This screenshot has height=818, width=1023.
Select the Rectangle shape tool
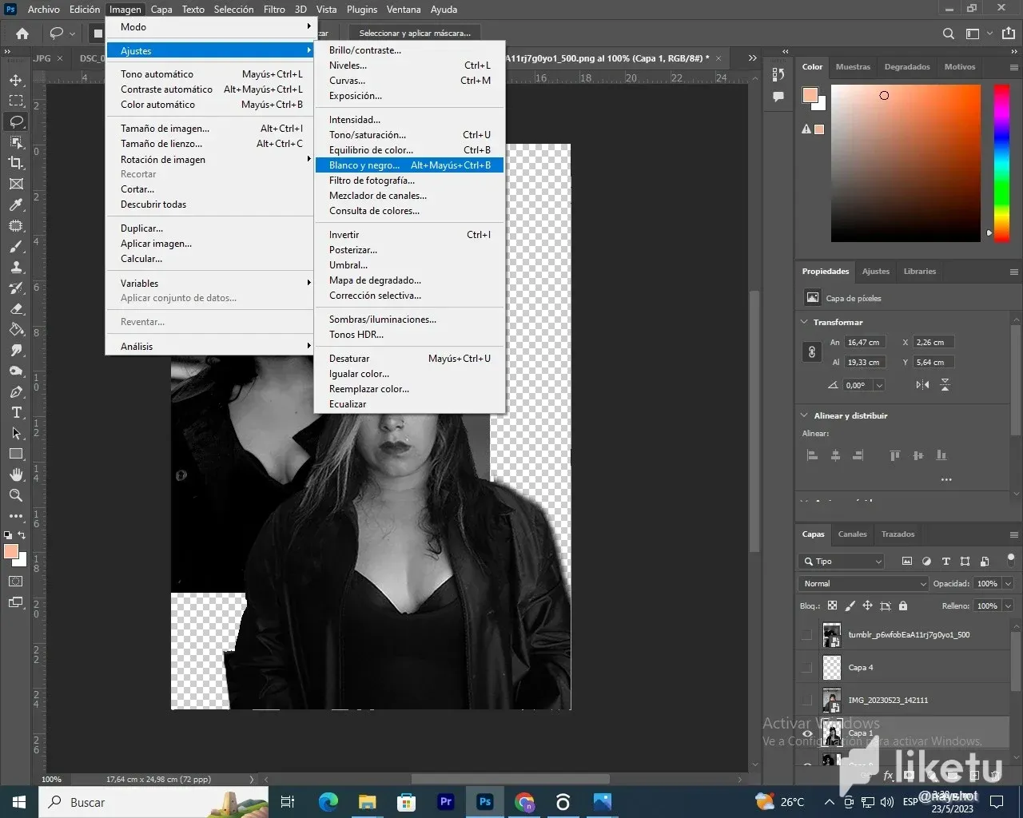pyautogui.click(x=16, y=454)
